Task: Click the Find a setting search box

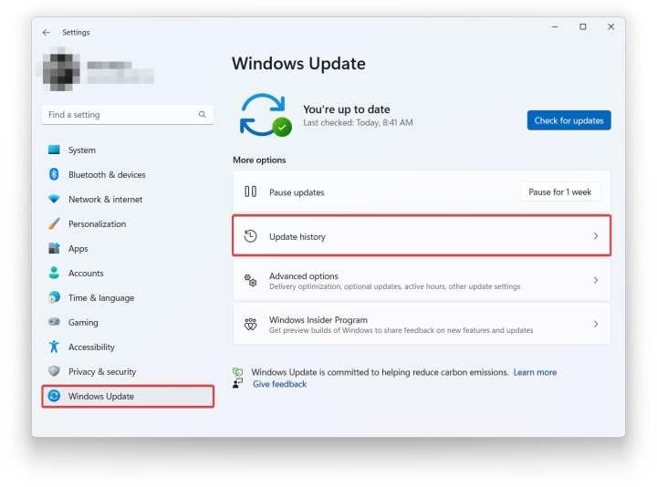Action: (x=119, y=115)
